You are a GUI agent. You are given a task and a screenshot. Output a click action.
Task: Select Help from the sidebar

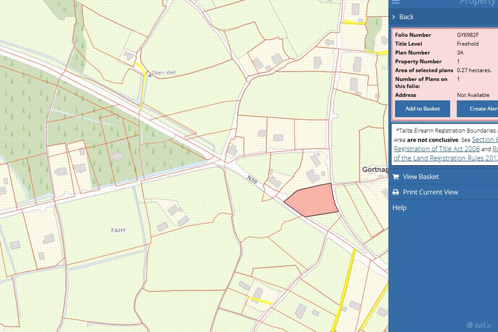click(x=399, y=207)
